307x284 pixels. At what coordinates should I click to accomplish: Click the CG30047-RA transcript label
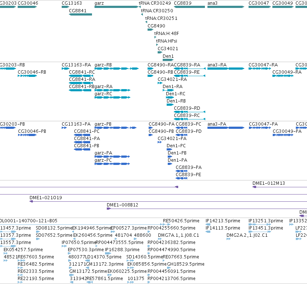click(x=263, y=65)
